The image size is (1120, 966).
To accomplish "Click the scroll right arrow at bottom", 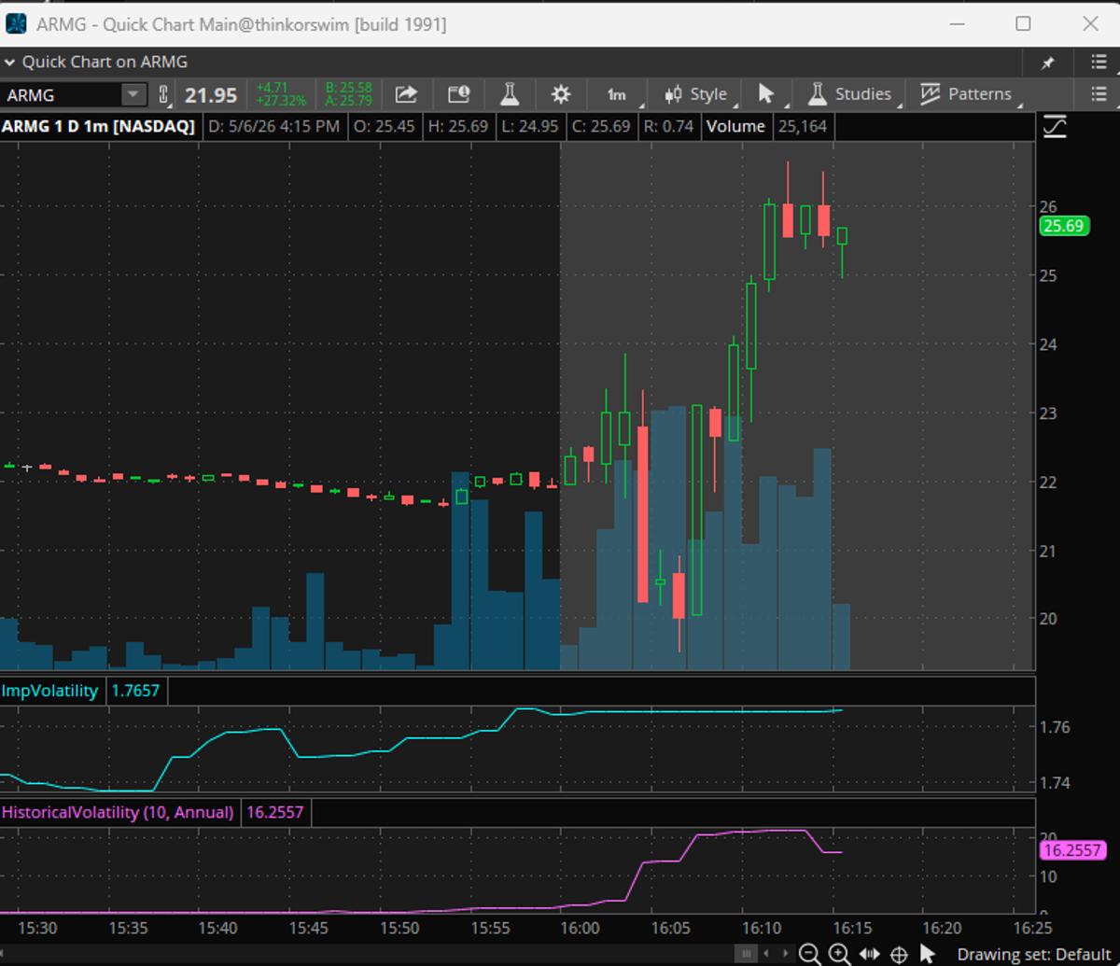I will [x=784, y=954].
